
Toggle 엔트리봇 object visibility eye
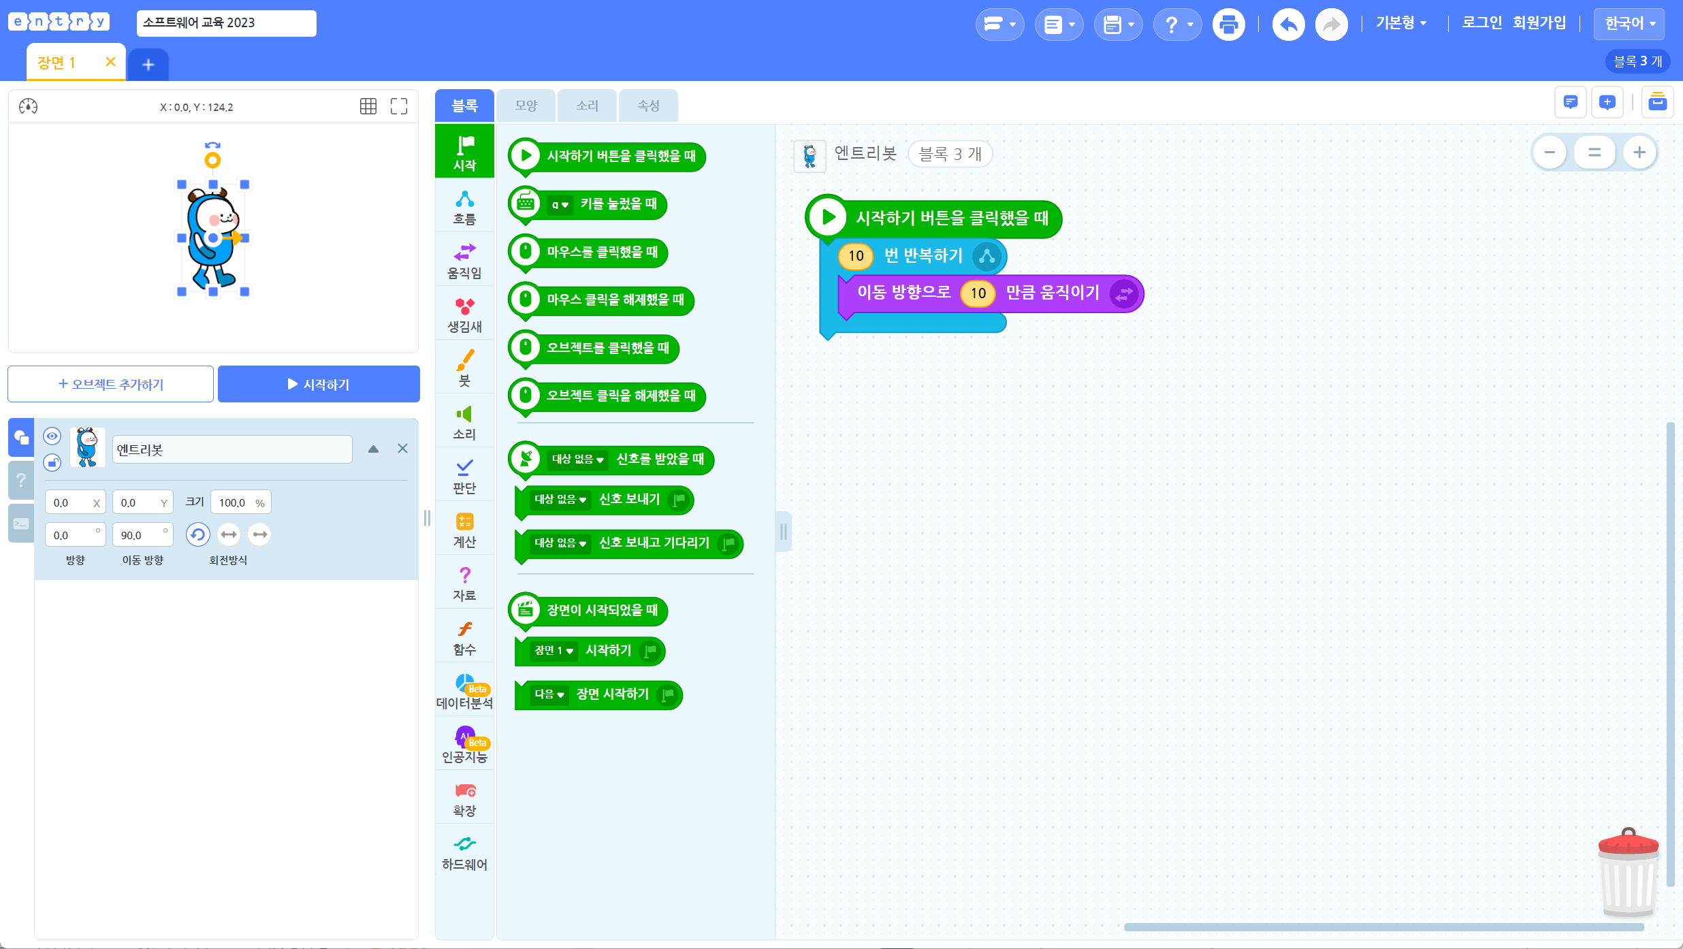pyautogui.click(x=52, y=436)
